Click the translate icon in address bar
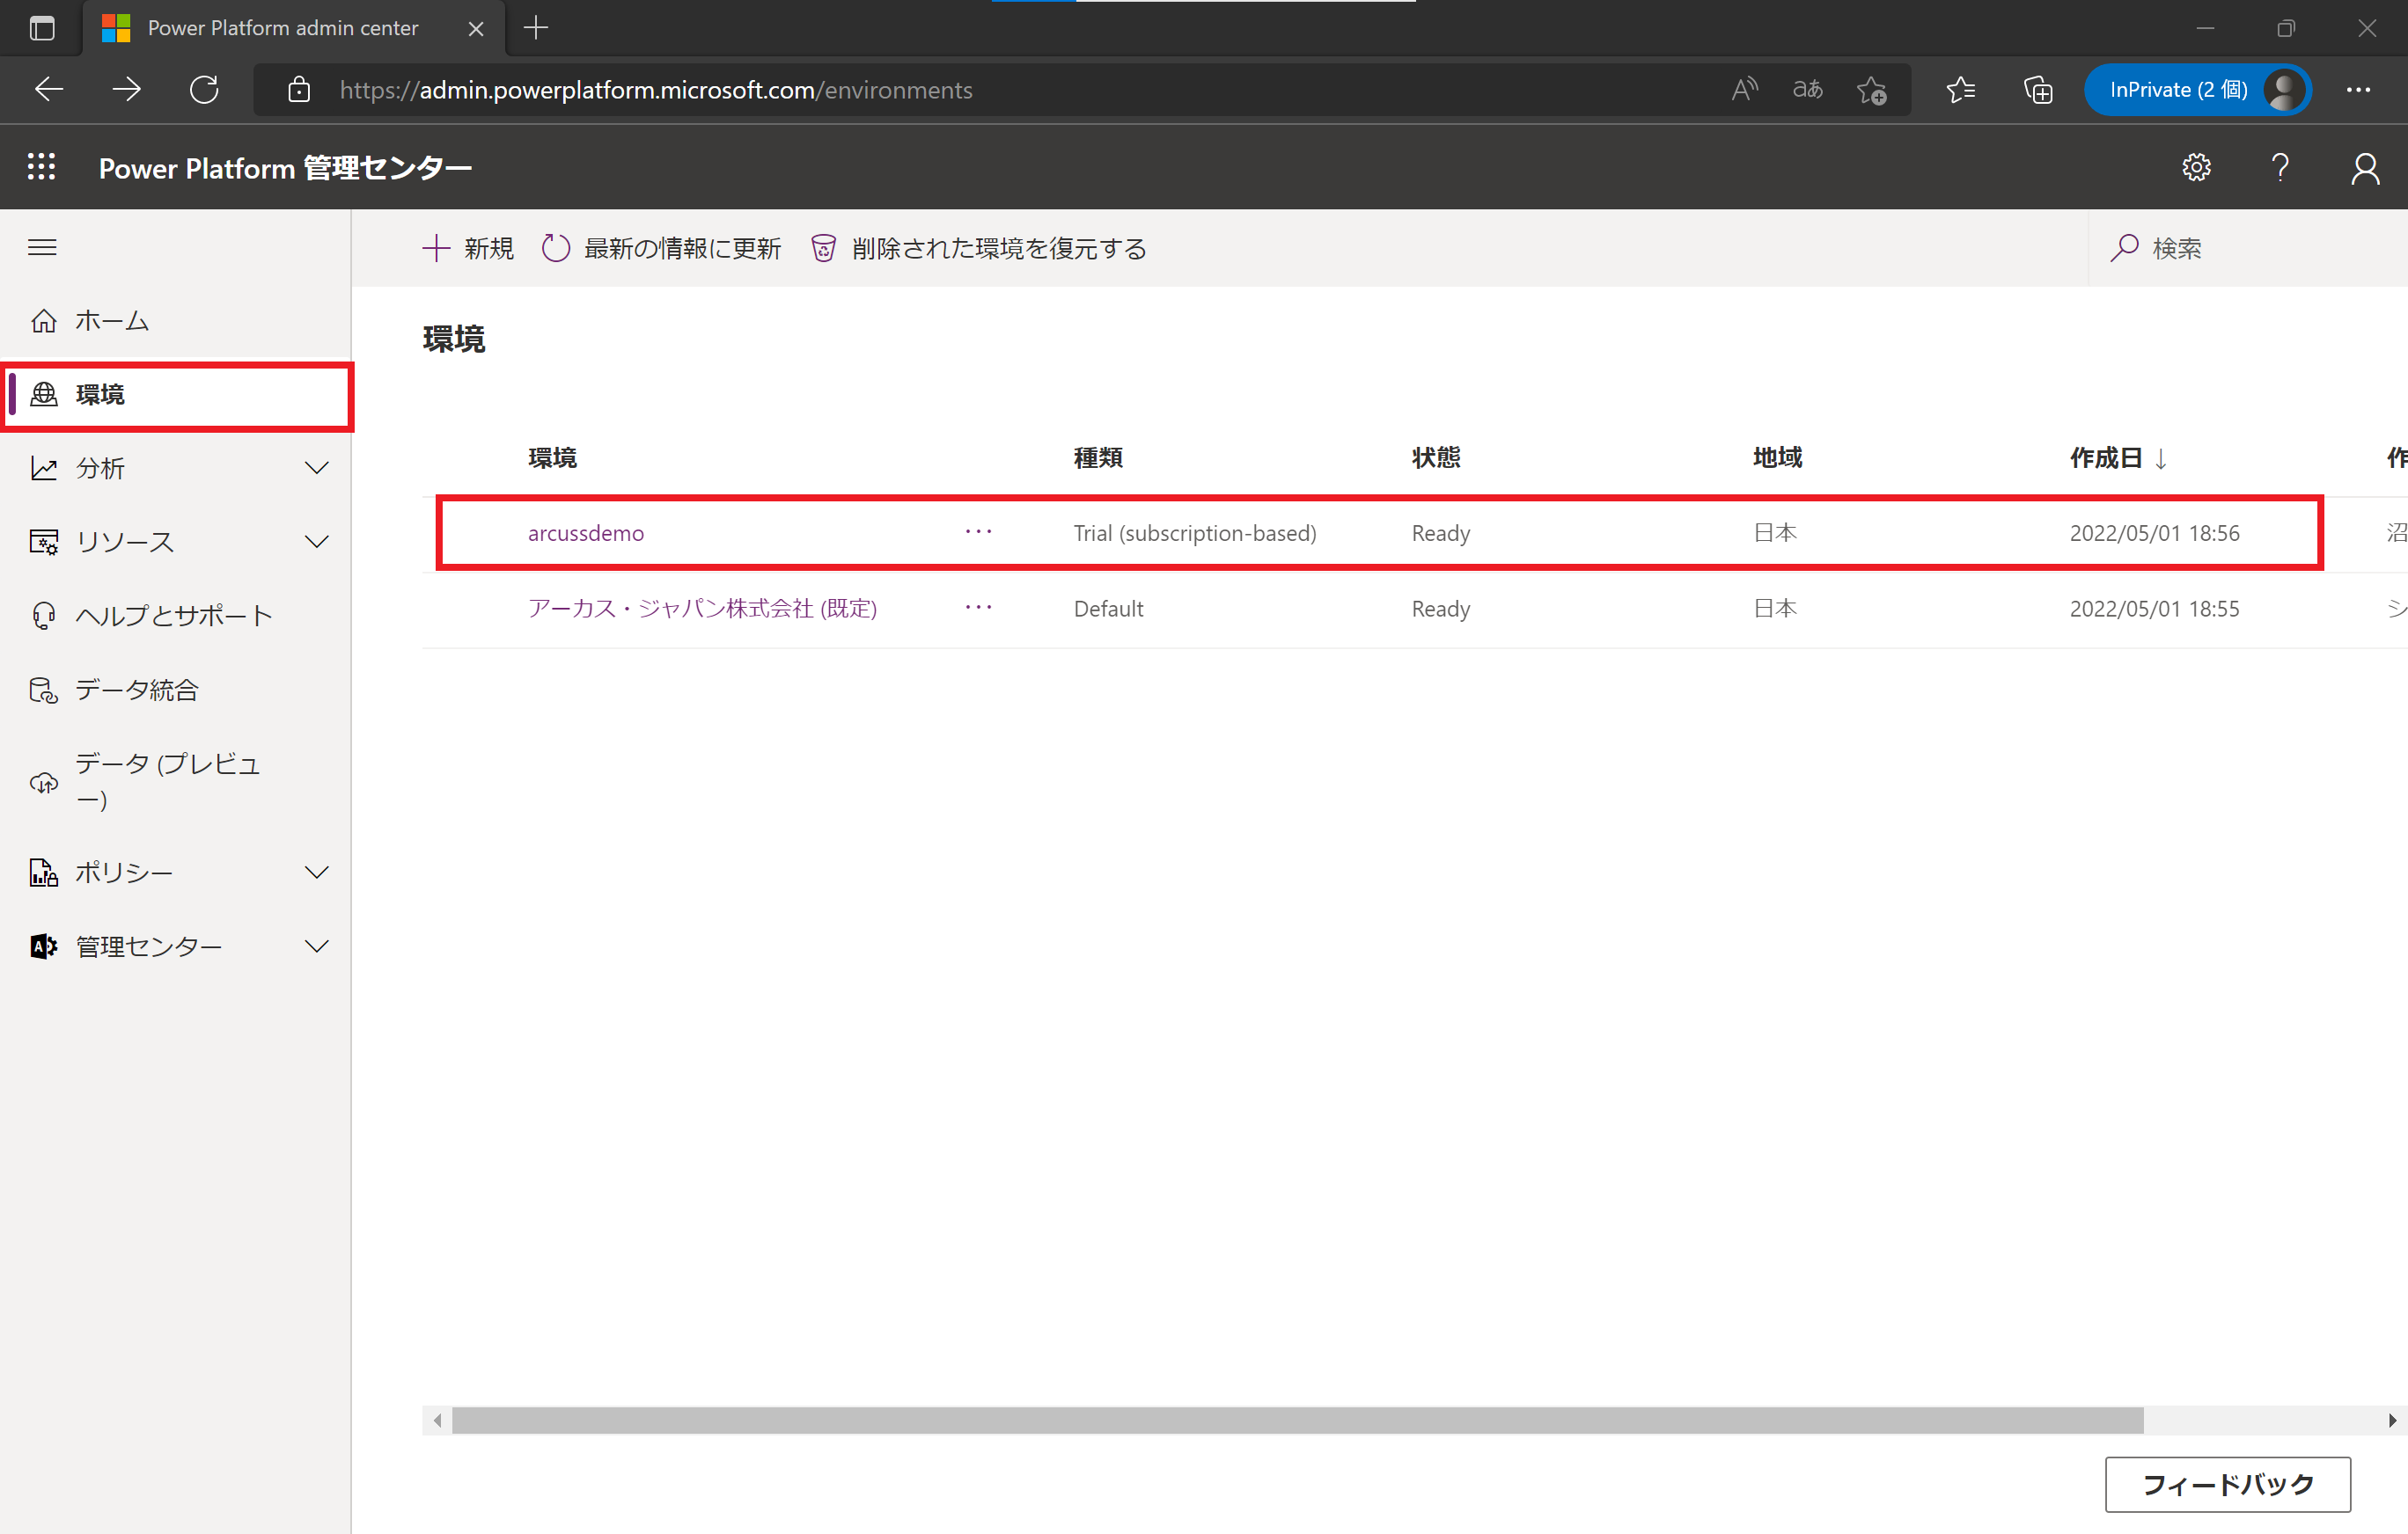 [1807, 90]
